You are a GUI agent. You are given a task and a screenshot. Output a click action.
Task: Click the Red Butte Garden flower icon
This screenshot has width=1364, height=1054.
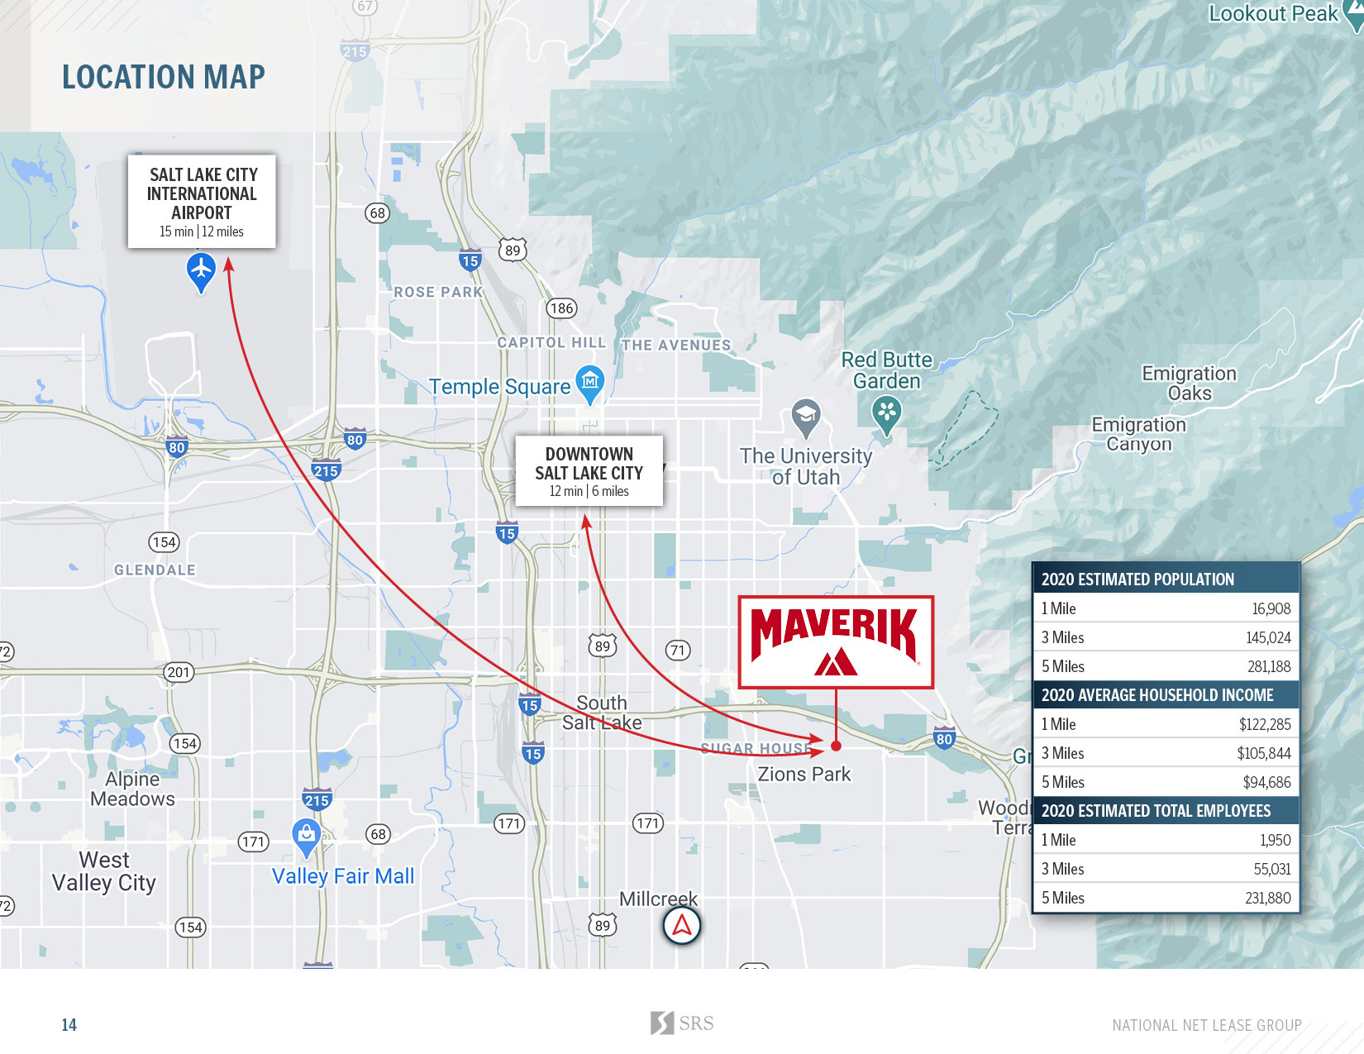887,413
